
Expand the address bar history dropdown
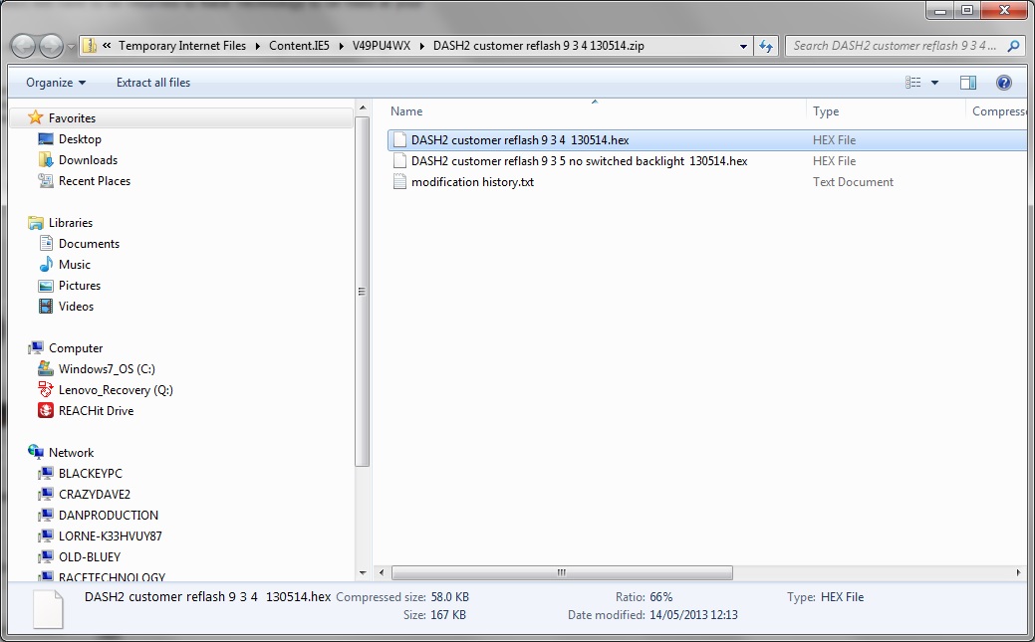click(744, 46)
